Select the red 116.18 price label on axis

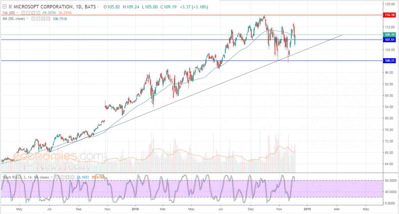click(390, 15)
